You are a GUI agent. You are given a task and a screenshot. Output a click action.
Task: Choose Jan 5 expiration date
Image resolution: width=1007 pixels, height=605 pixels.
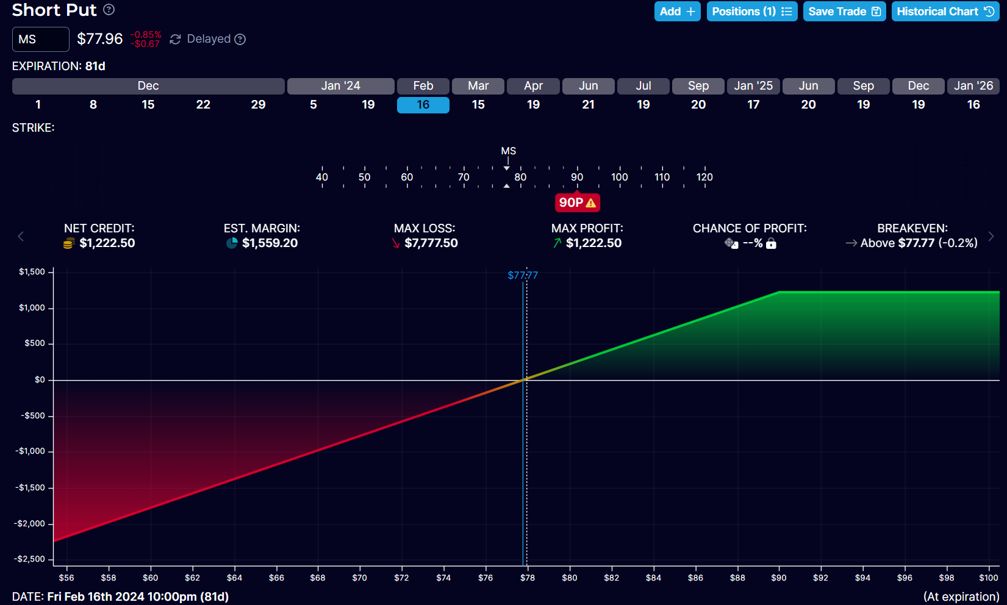pyautogui.click(x=314, y=105)
